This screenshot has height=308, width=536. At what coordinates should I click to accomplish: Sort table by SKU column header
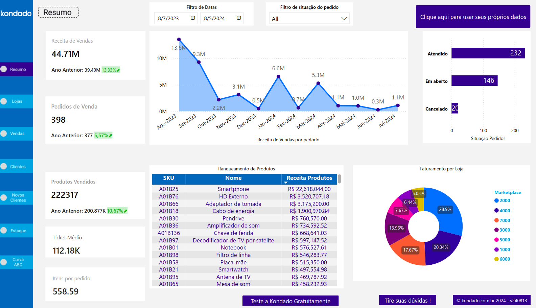tap(168, 178)
